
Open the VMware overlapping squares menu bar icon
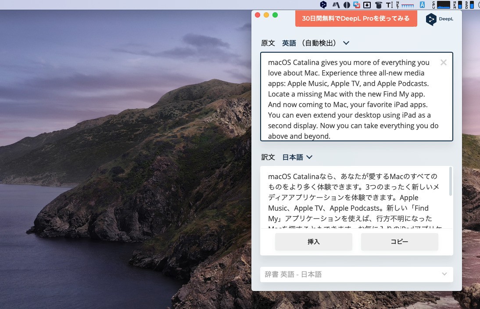point(357,4)
